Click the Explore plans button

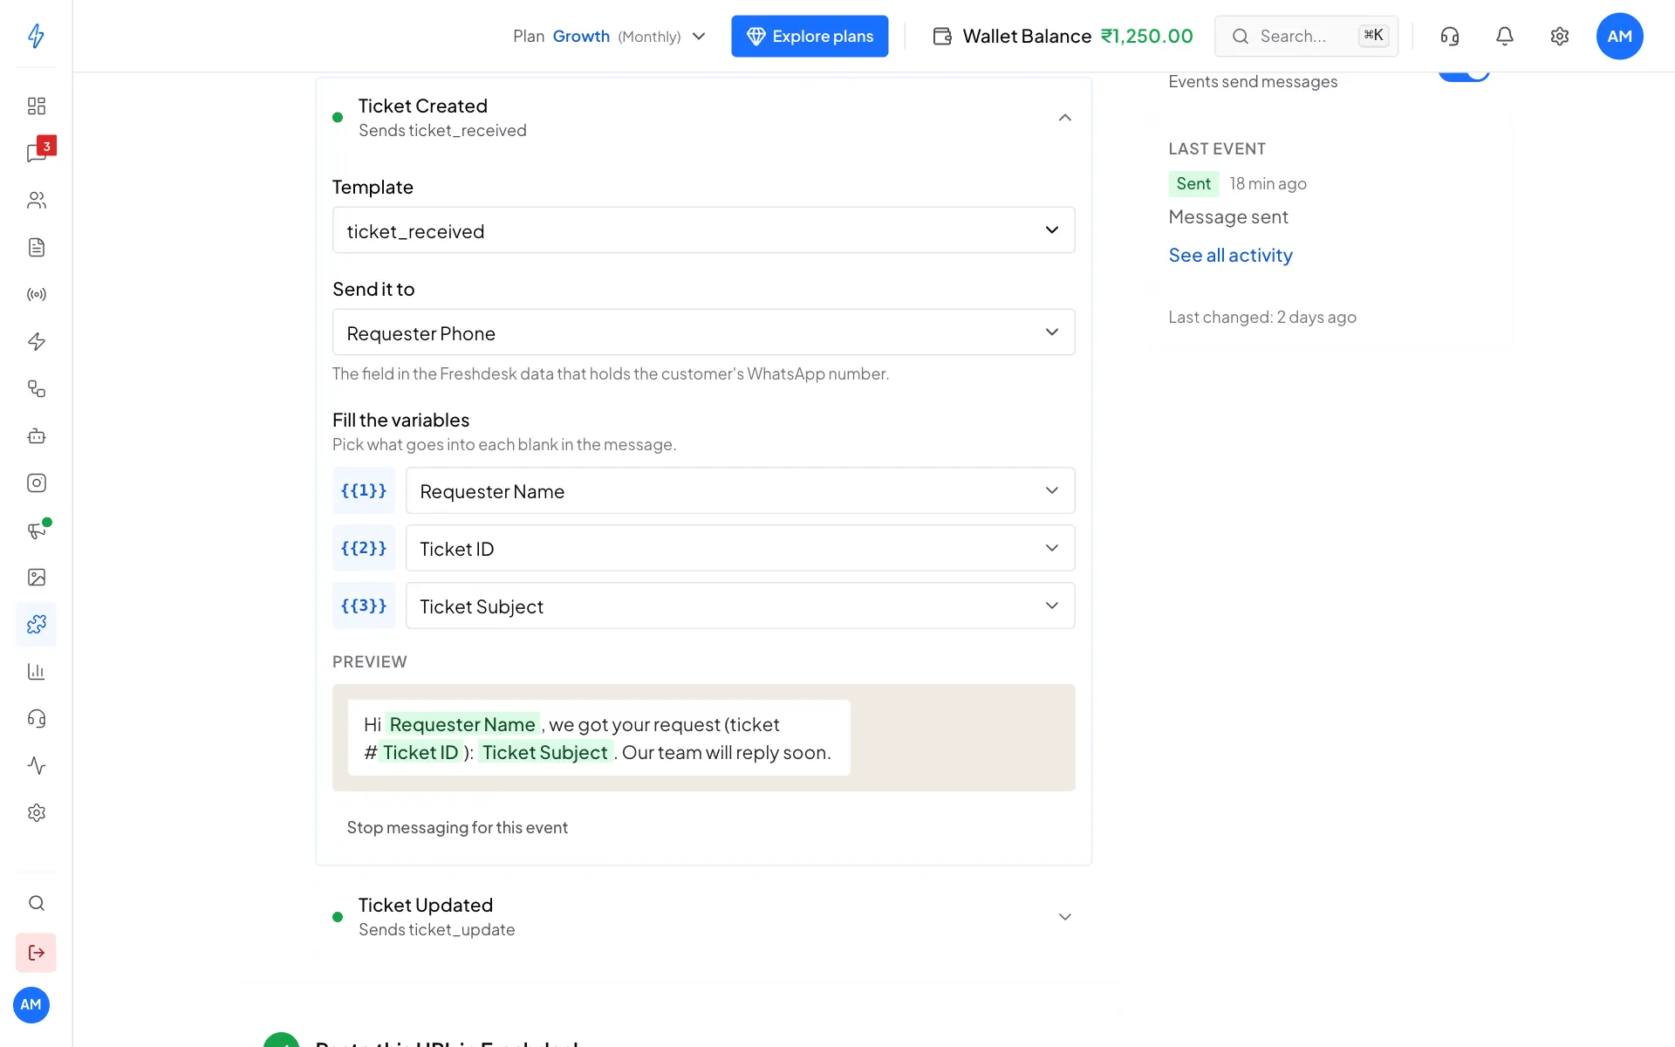pos(810,36)
